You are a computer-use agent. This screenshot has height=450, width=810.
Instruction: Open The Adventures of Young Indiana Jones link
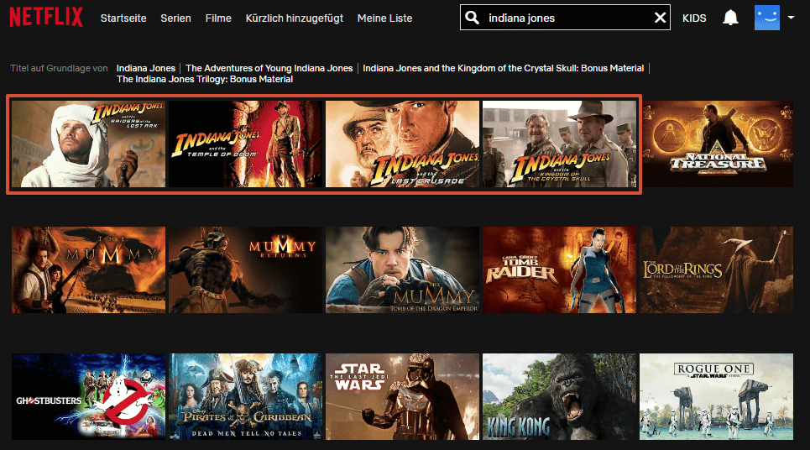pyautogui.click(x=269, y=68)
